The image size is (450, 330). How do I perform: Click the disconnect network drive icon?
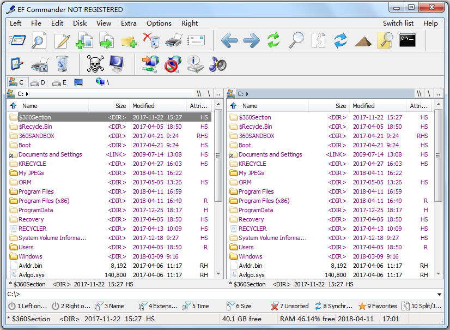pyautogui.click(x=173, y=64)
